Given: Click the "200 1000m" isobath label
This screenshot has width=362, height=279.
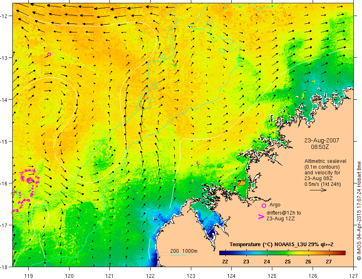Looking at the screenshot, I should pyautogui.click(x=184, y=251).
